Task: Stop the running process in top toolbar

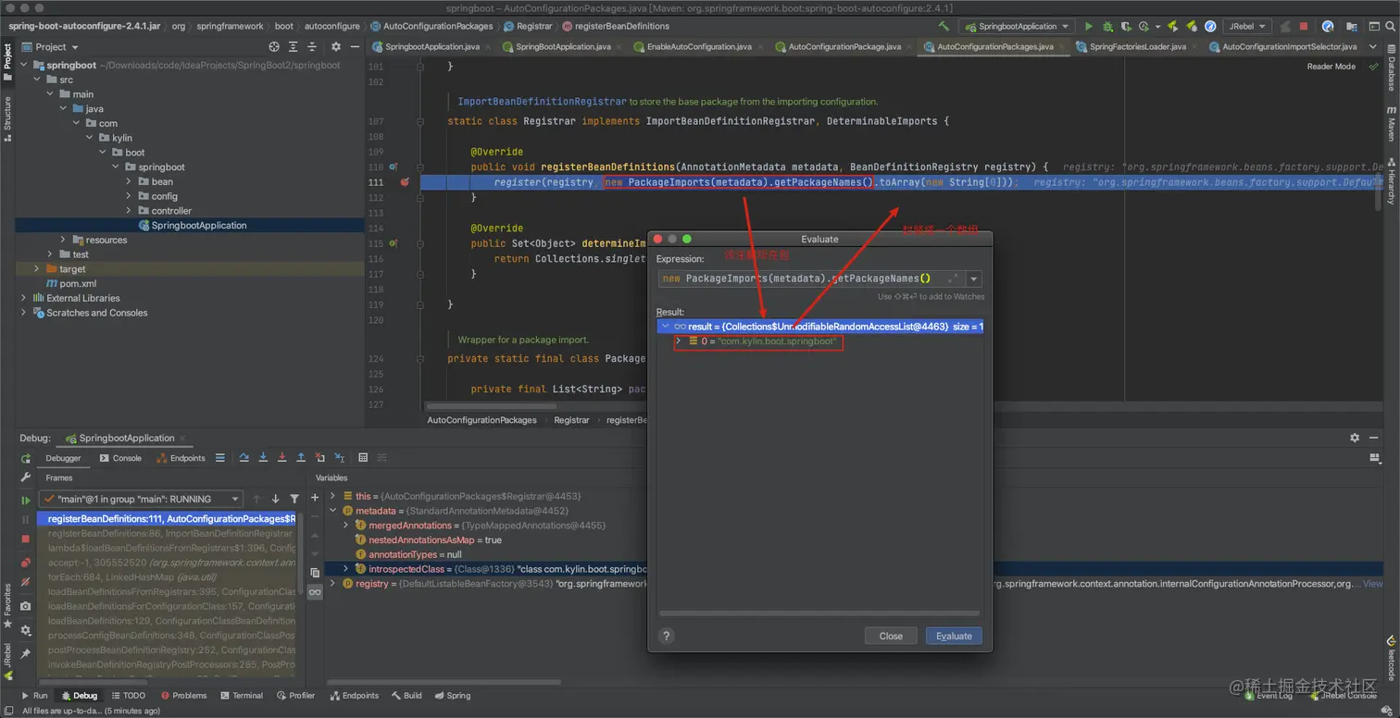Action: (1304, 27)
